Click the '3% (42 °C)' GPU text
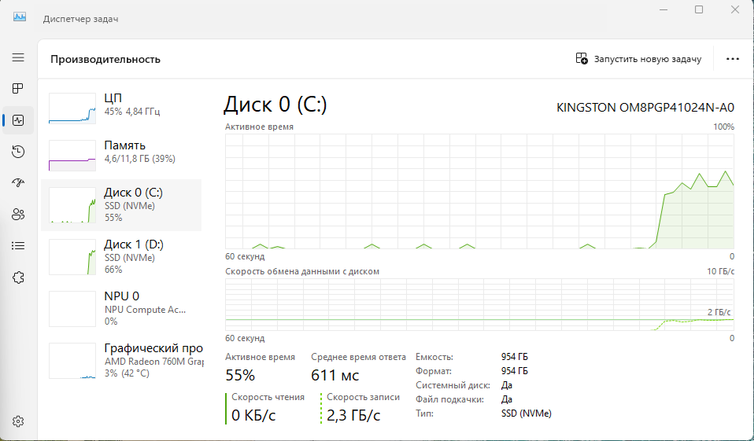This screenshot has width=754, height=441. coord(127,373)
